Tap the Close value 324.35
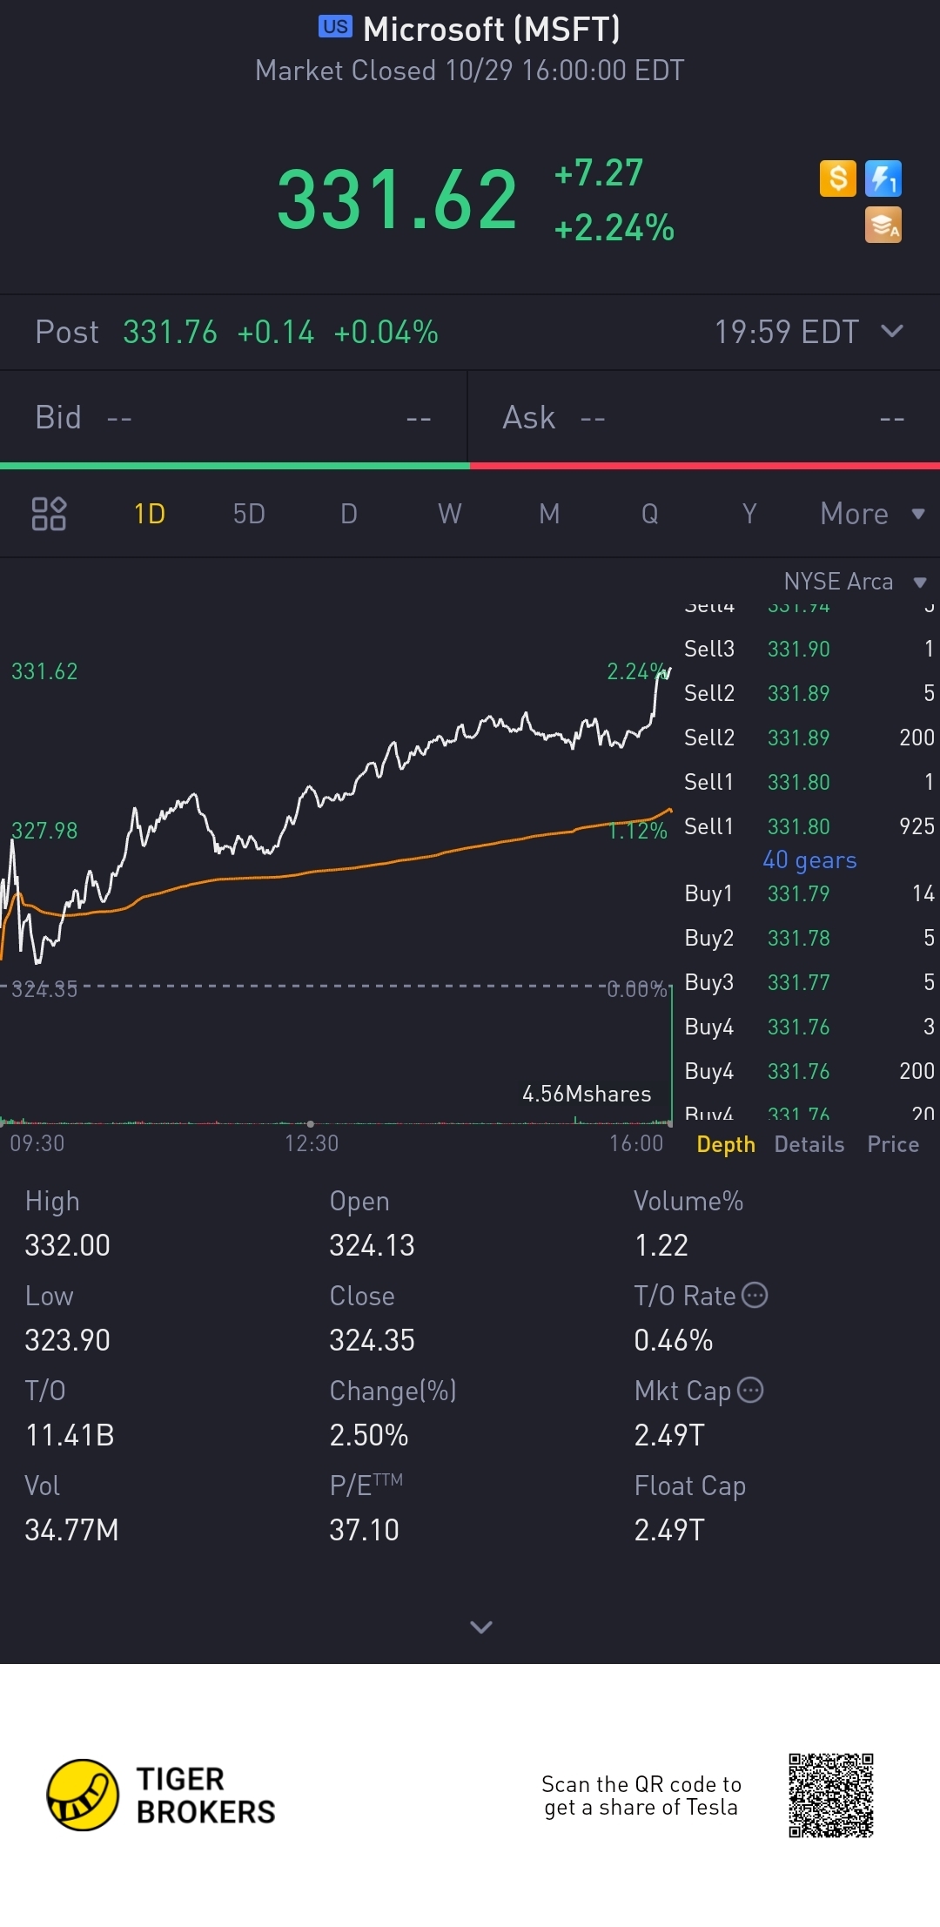Viewport: 940px width, 1927px height. click(x=372, y=1340)
